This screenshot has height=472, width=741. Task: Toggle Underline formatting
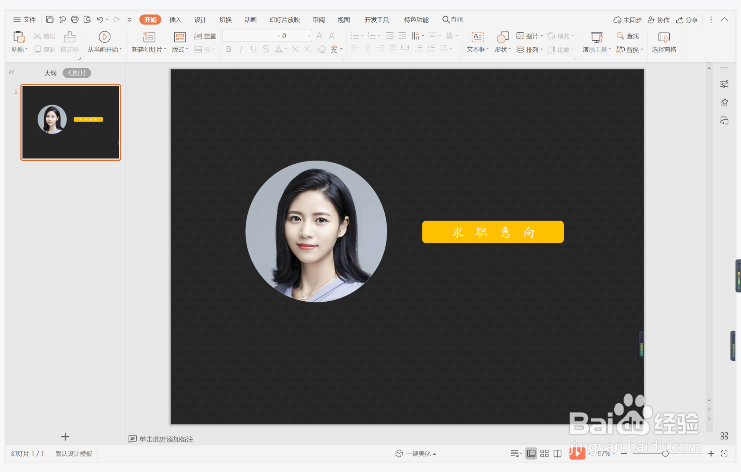click(253, 49)
